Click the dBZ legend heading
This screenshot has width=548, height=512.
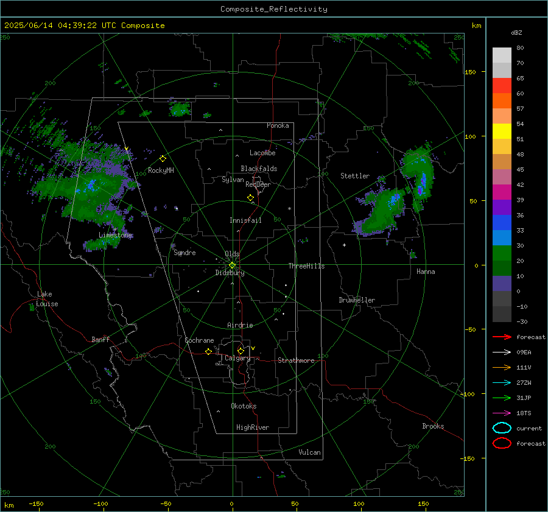[x=516, y=32]
